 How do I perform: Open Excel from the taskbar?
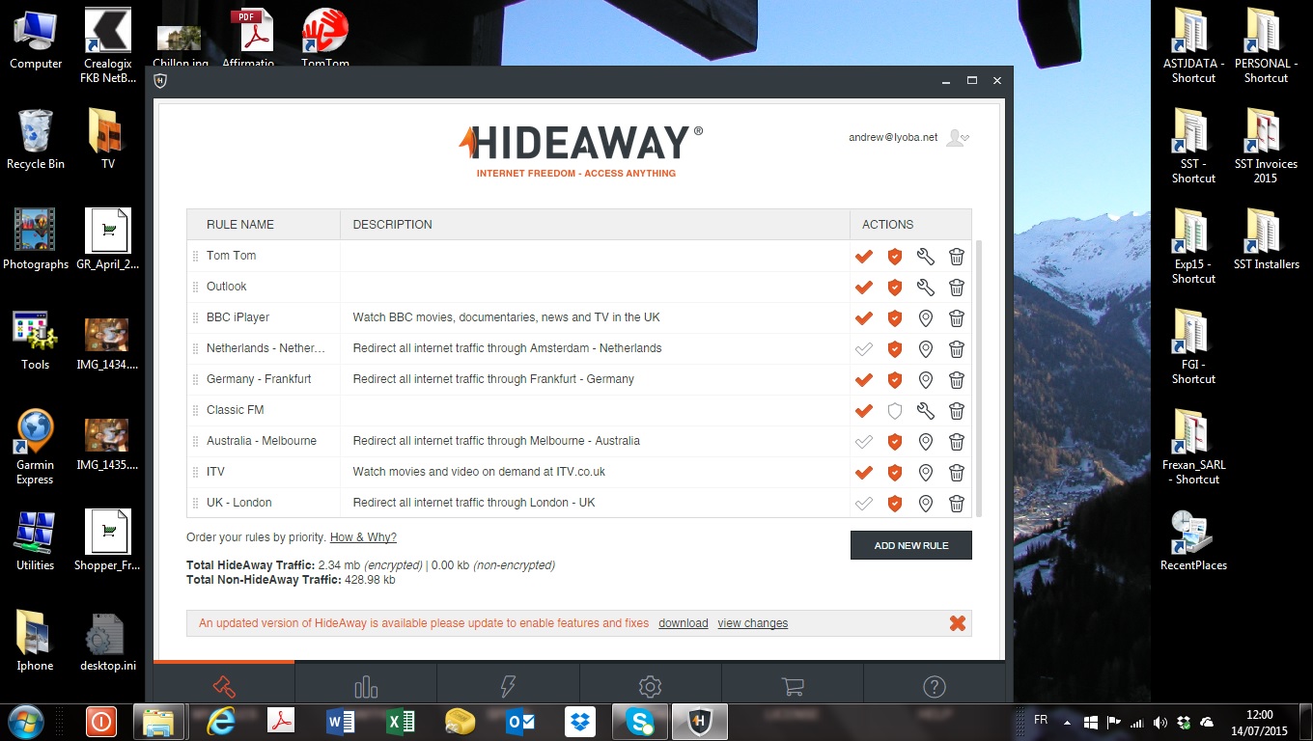[x=401, y=722]
